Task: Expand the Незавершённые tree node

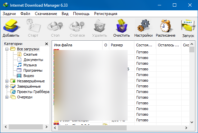Action: point(7,81)
